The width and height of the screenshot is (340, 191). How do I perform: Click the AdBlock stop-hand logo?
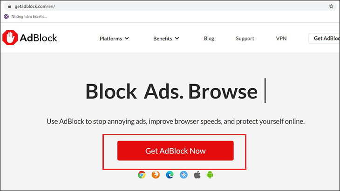pos(10,38)
